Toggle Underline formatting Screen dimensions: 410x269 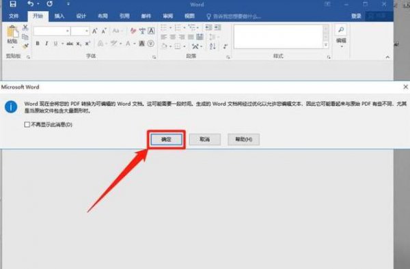[55, 44]
